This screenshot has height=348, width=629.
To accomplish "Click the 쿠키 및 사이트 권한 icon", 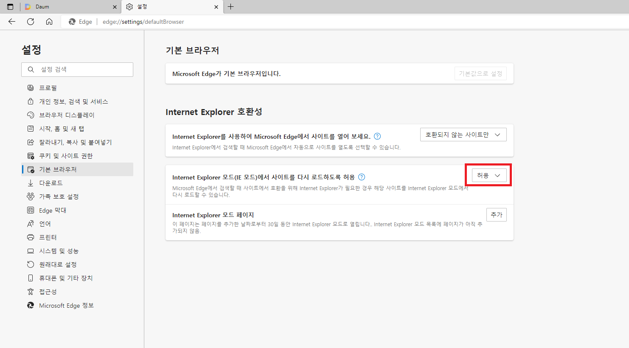I will click(31, 156).
